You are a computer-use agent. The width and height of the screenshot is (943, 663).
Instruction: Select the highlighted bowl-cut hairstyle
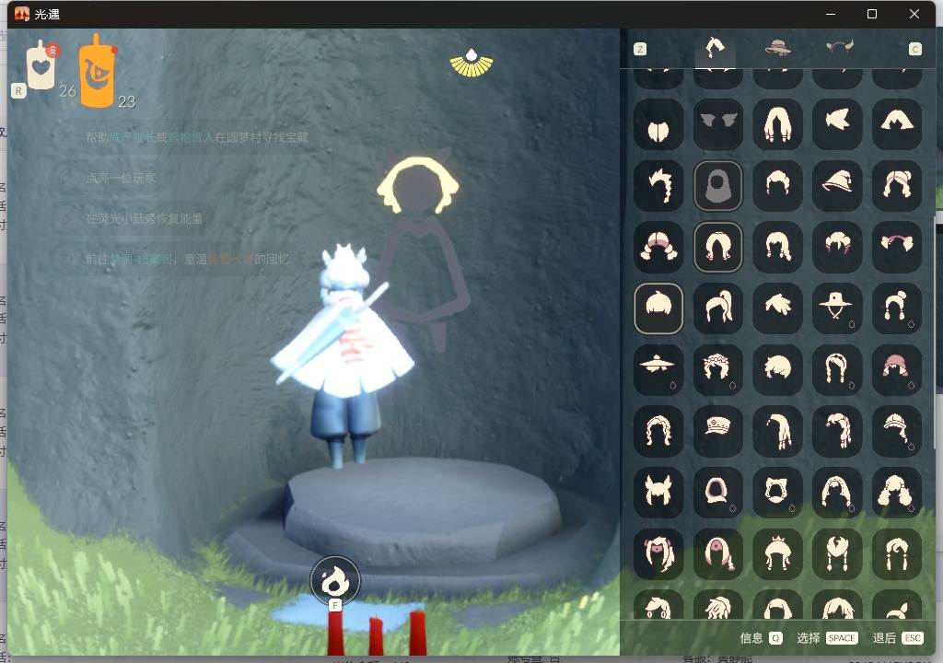pos(658,308)
